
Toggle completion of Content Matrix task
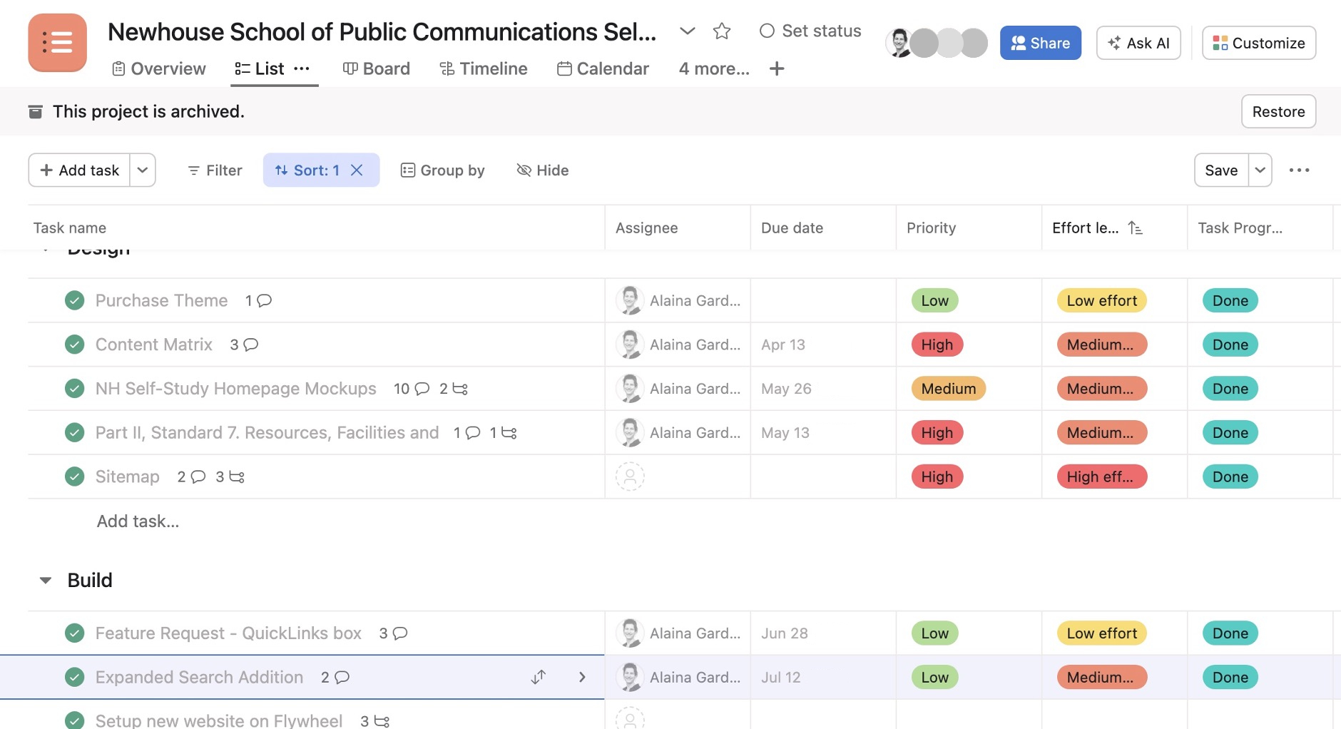point(74,345)
